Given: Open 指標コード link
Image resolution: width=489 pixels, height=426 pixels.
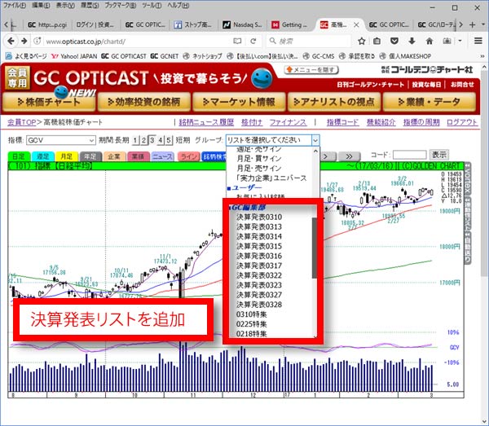Looking at the screenshot, I should point(343,122).
